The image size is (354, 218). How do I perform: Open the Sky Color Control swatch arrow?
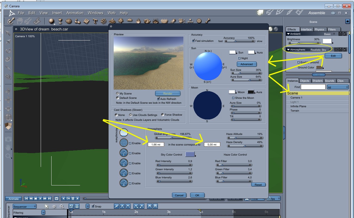click(x=196, y=156)
